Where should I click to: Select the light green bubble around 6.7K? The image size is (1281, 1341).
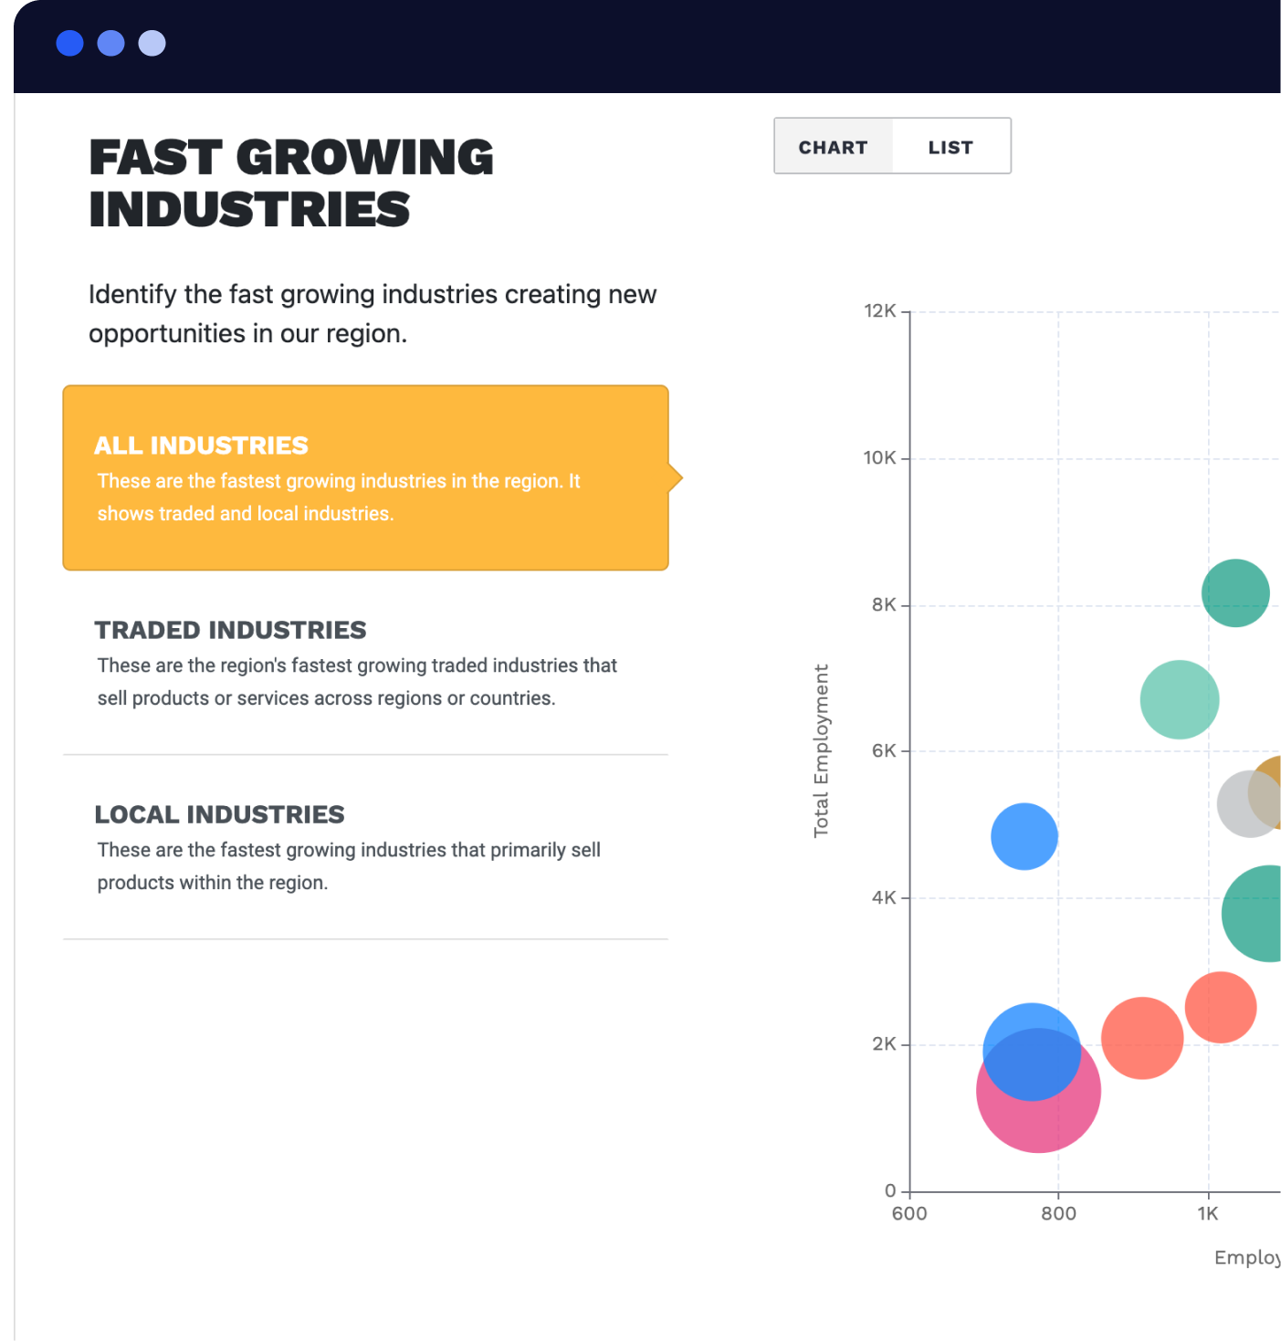1180,697
